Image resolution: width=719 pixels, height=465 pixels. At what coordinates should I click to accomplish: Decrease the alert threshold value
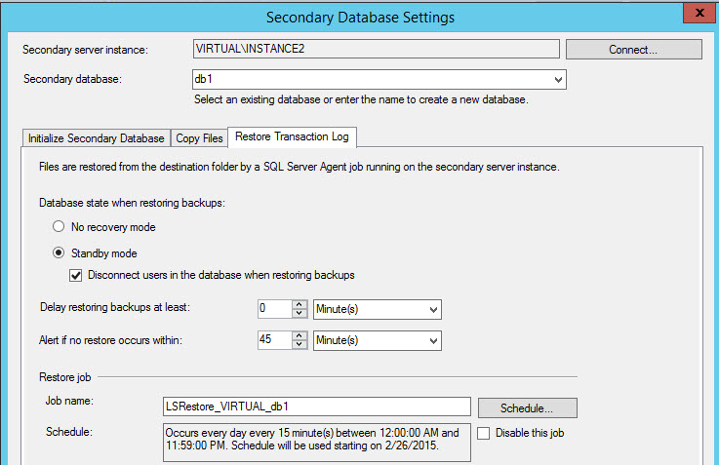[300, 345]
